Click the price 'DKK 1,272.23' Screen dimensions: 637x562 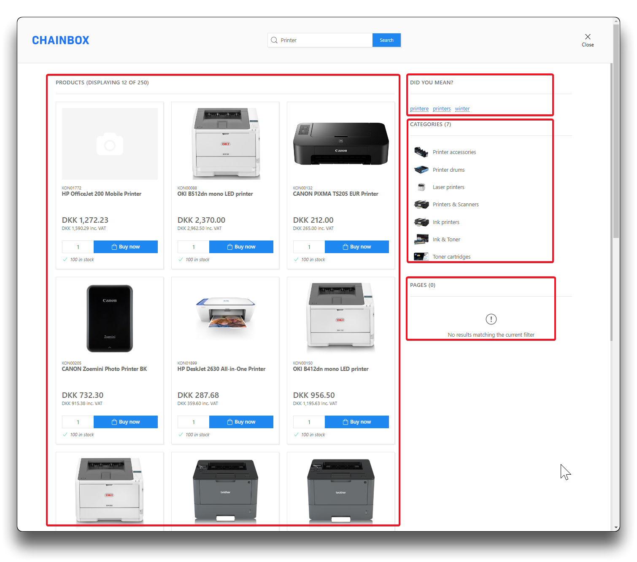(x=85, y=220)
